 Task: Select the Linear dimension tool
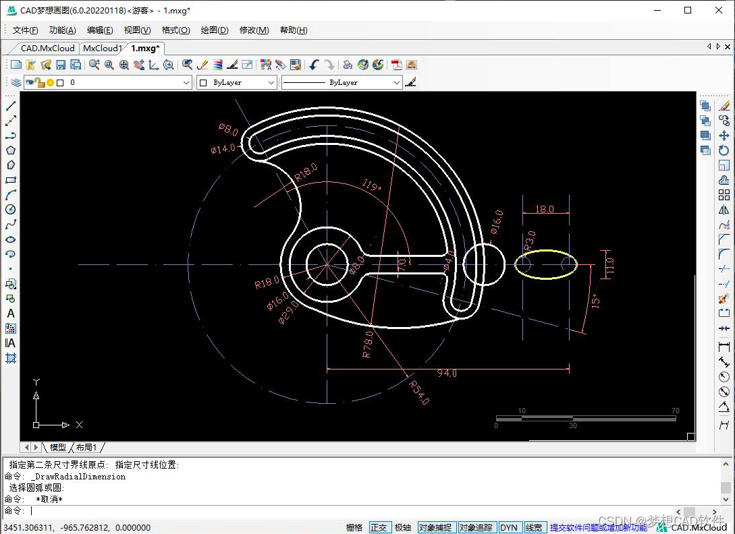724,347
